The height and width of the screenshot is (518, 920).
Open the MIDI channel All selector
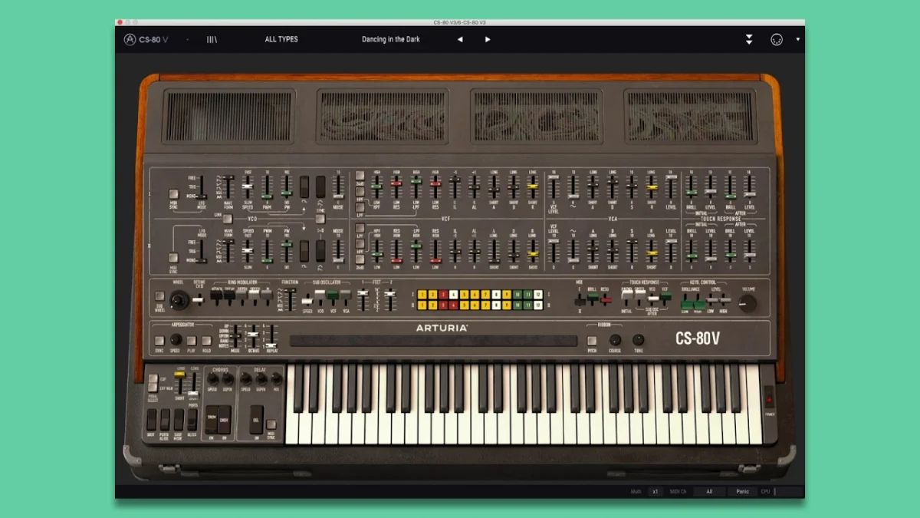pyautogui.click(x=709, y=491)
